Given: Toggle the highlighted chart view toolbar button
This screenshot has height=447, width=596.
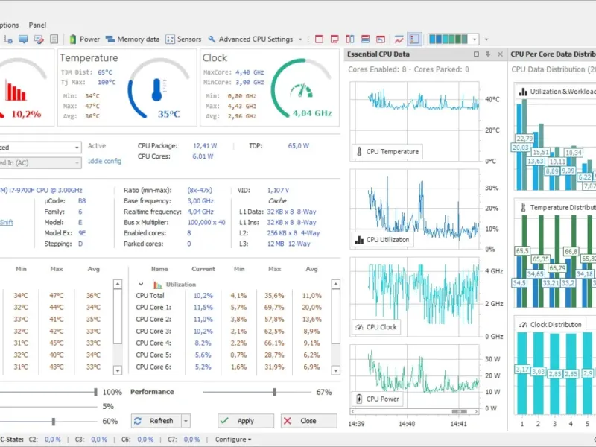Looking at the screenshot, I should (414, 39).
